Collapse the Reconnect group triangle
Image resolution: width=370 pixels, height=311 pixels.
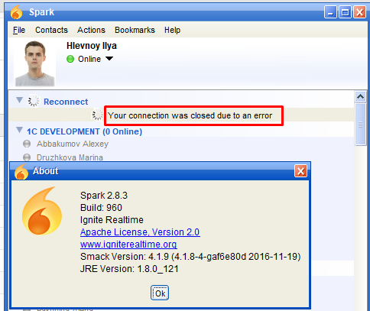(19, 100)
